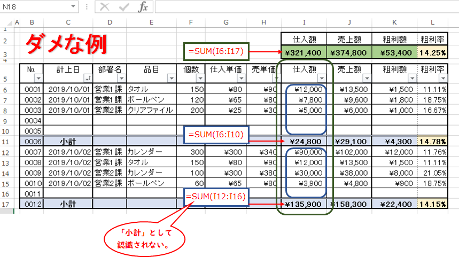This screenshot has height=257, width=459.
Task: Open the Name Box dropdown arrow
Action: [x=73, y=7]
